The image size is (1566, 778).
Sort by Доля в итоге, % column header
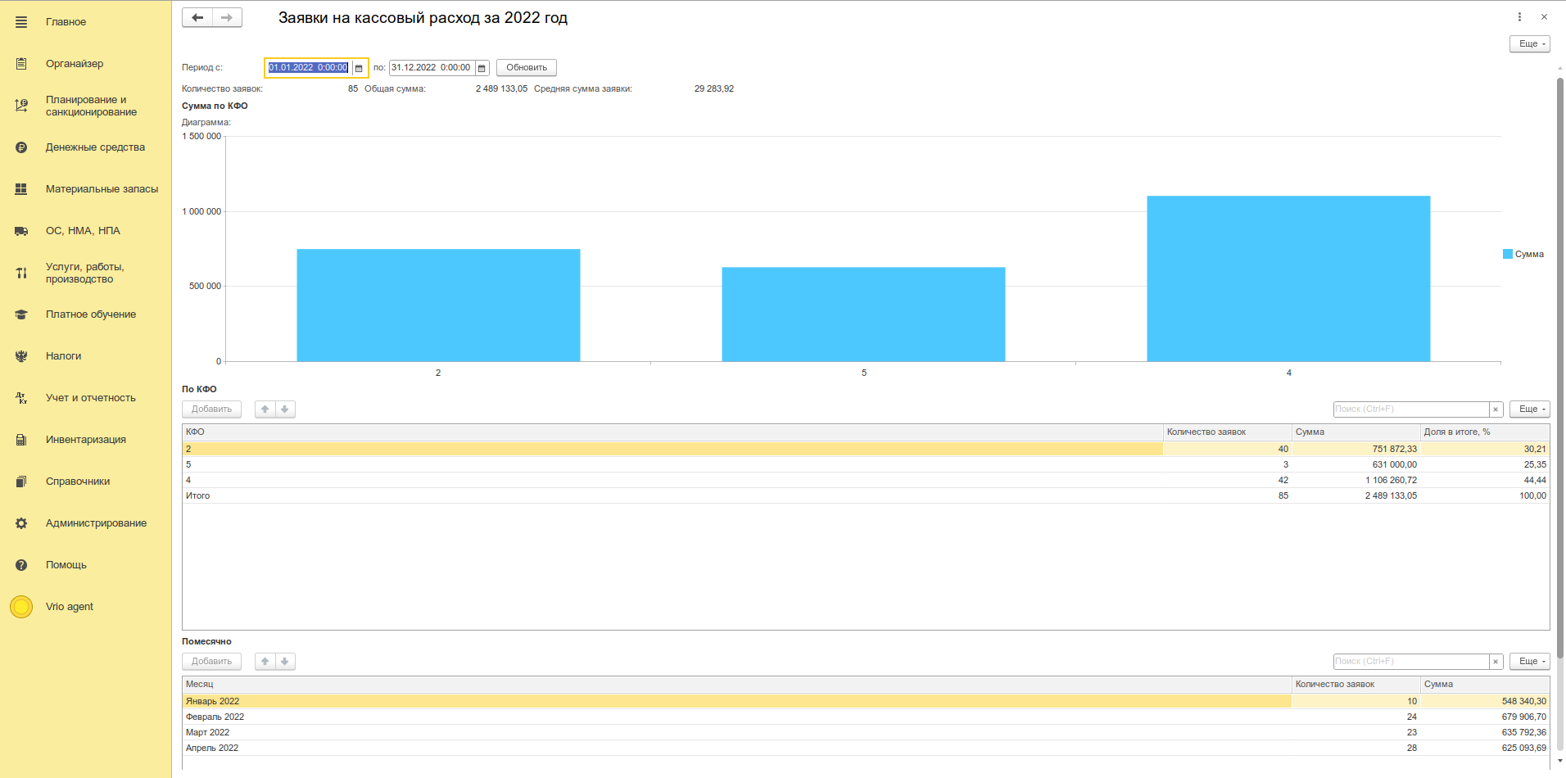click(x=1484, y=432)
